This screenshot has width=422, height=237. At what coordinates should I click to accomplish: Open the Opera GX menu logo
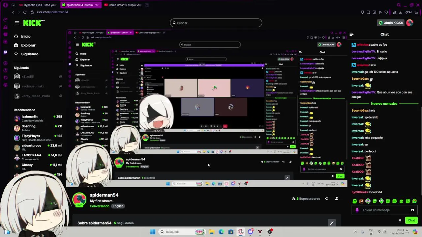5,5
